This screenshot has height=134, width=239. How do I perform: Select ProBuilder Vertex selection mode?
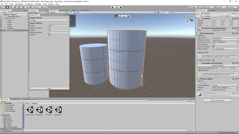120,16
